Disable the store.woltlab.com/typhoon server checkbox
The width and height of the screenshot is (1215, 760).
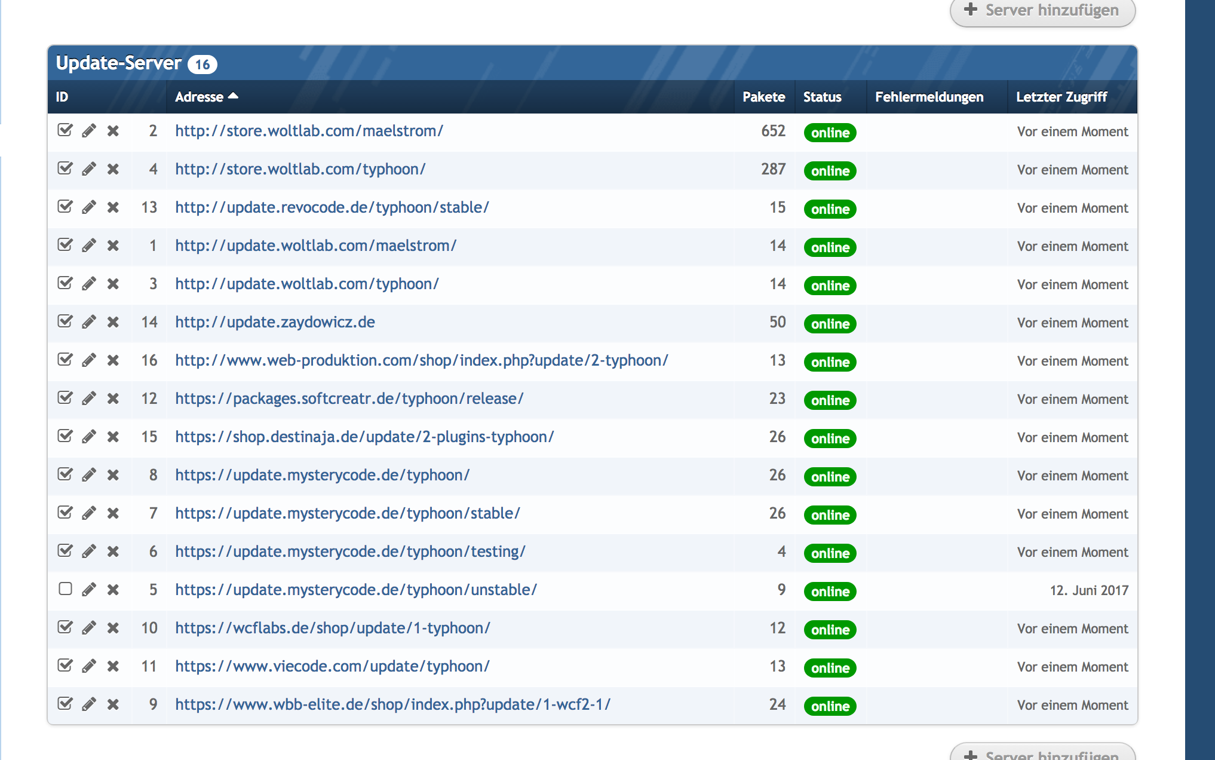[x=65, y=168]
